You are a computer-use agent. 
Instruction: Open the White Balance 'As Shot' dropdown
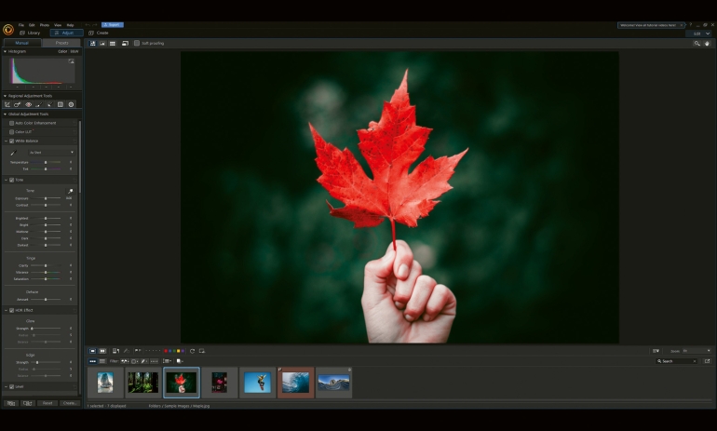(x=50, y=152)
